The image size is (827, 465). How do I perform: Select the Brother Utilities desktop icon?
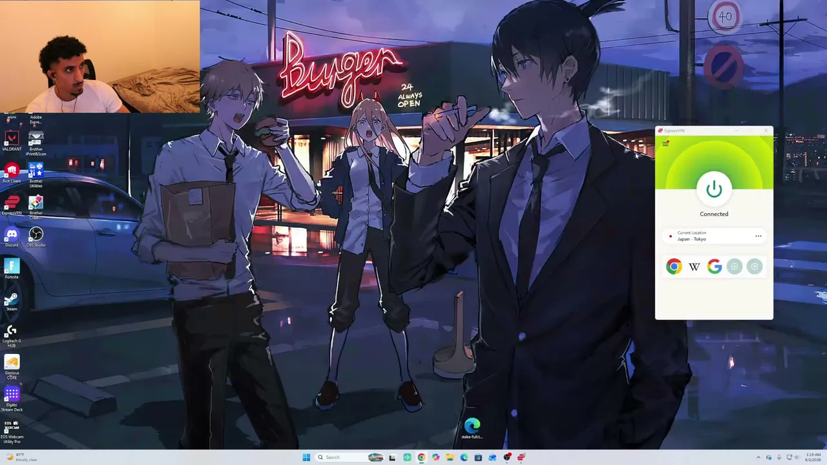36,175
